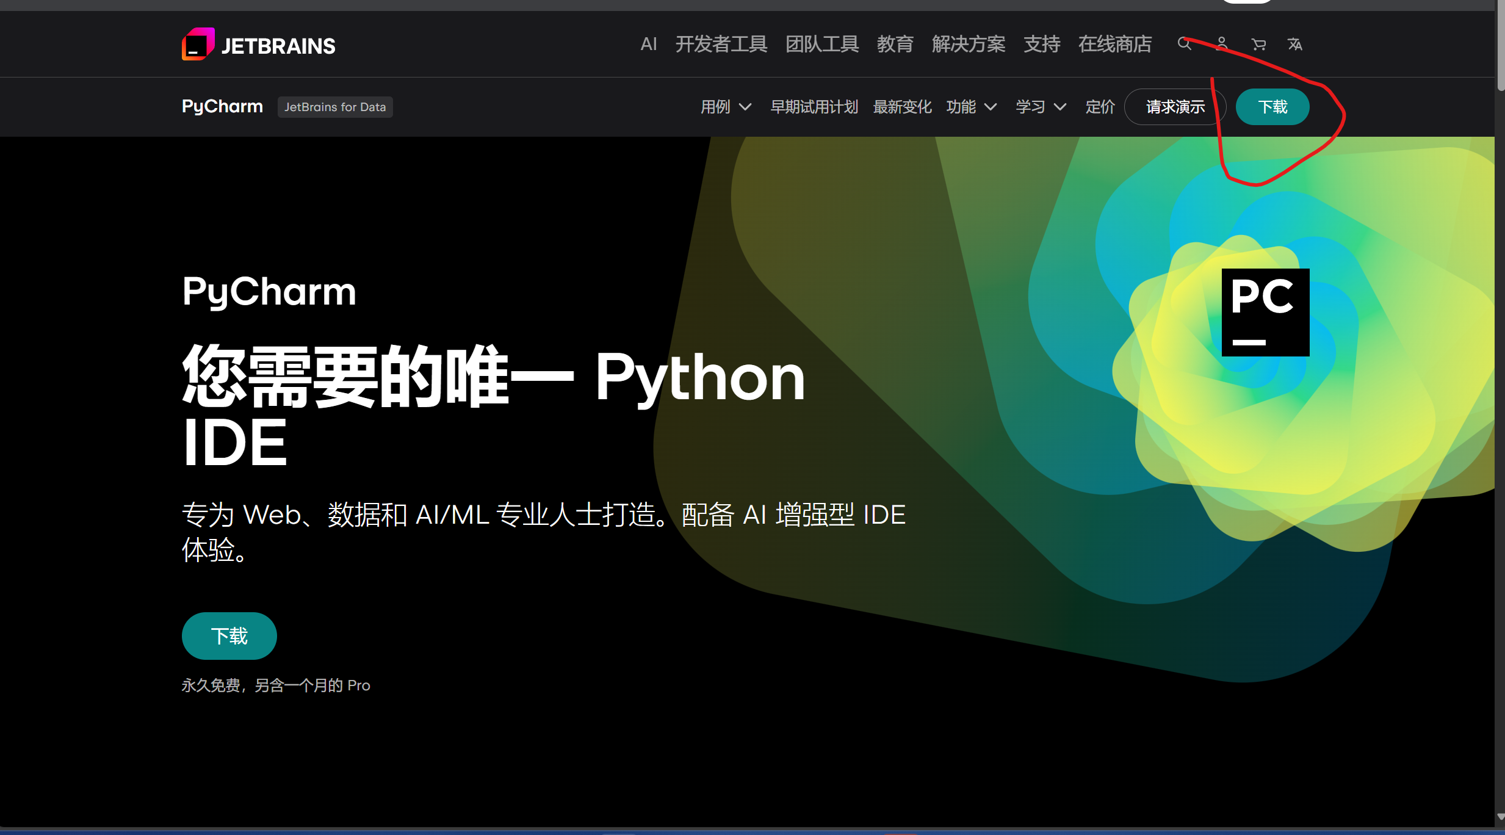Viewport: 1505px width, 835px height.
Task: Click the user account profile icon
Action: pyautogui.click(x=1221, y=44)
